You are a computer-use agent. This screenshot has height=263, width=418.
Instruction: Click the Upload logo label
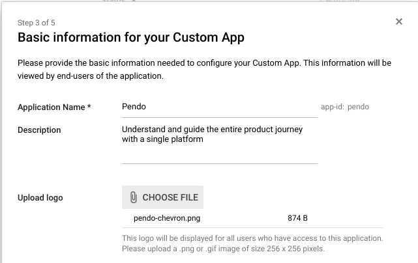click(x=40, y=198)
